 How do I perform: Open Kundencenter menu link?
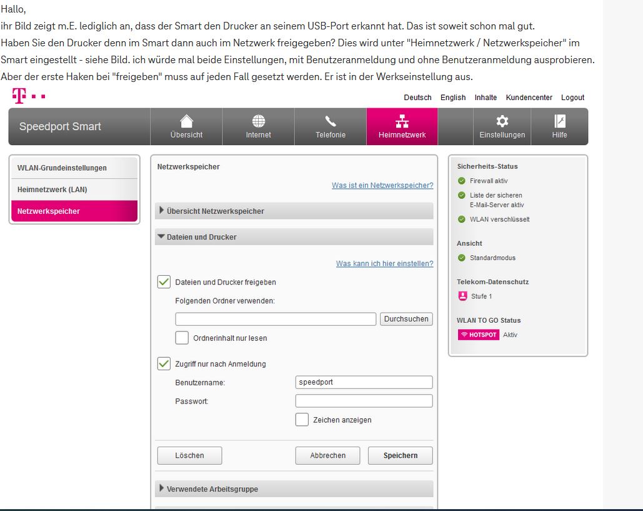click(x=529, y=98)
